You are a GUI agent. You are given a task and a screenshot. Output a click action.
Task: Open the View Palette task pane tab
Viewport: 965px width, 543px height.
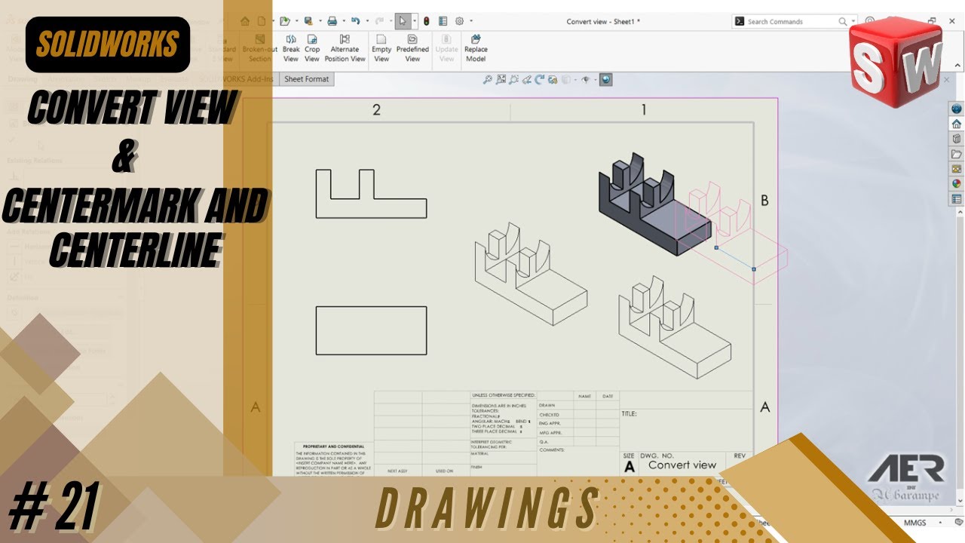click(x=957, y=169)
